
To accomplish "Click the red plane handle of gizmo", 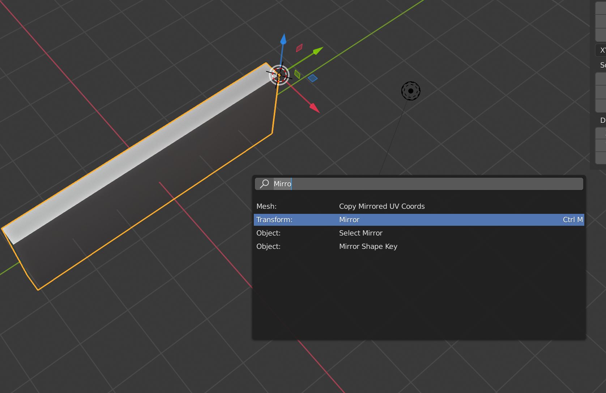I will point(299,48).
